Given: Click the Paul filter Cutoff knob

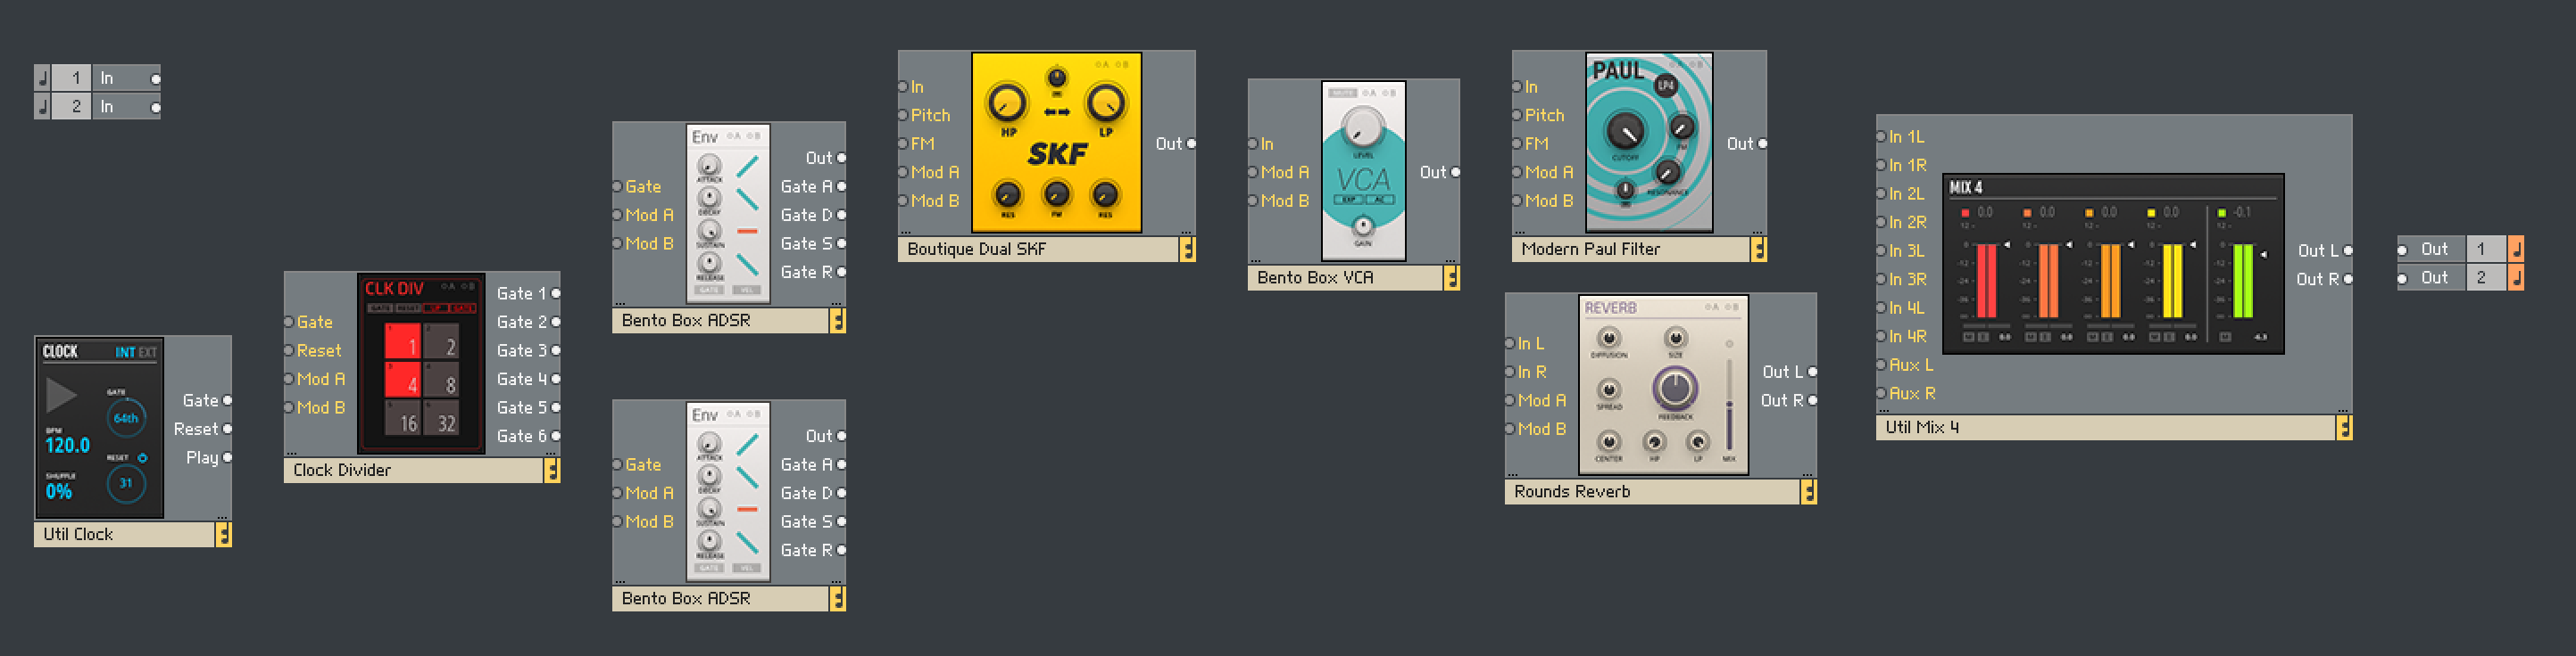Looking at the screenshot, I should click(1624, 131).
